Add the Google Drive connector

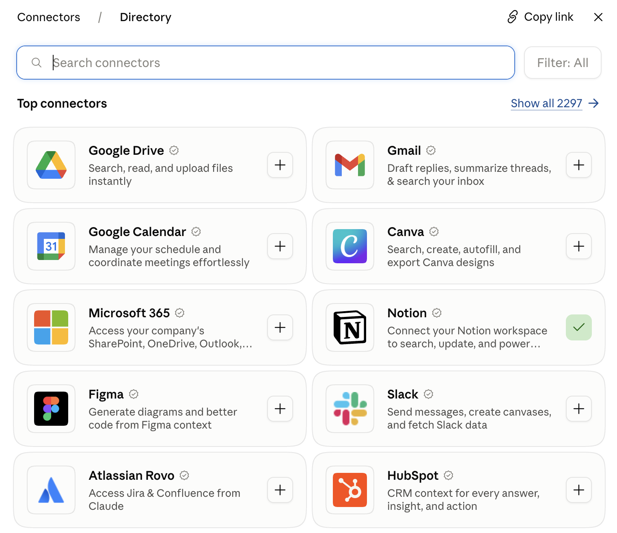[280, 165]
